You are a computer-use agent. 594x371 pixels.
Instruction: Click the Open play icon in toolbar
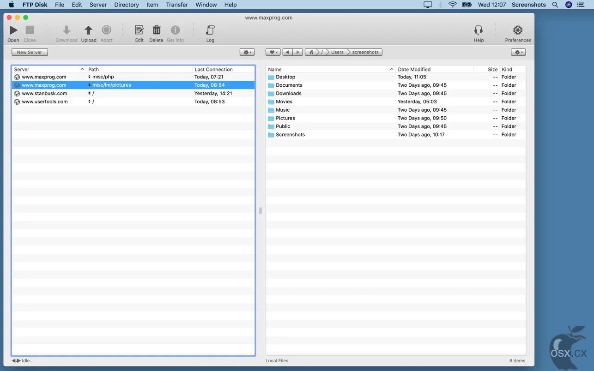pyautogui.click(x=13, y=30)
